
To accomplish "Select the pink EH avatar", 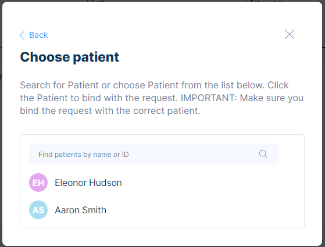I will coord(38,182).
